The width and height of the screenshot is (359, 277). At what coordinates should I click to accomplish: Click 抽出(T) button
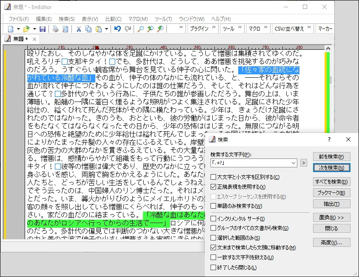coord(331,204)
